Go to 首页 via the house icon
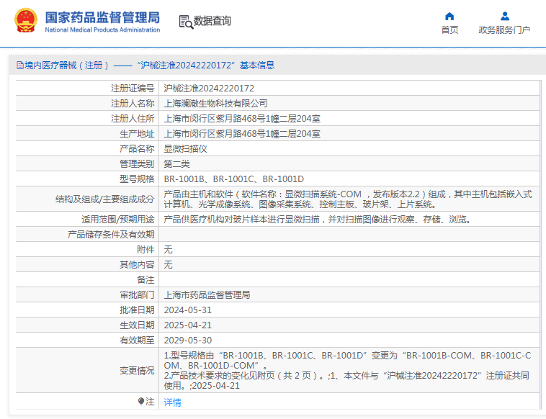The width and height of the screenshot is (546, 419). coord(449,16)
